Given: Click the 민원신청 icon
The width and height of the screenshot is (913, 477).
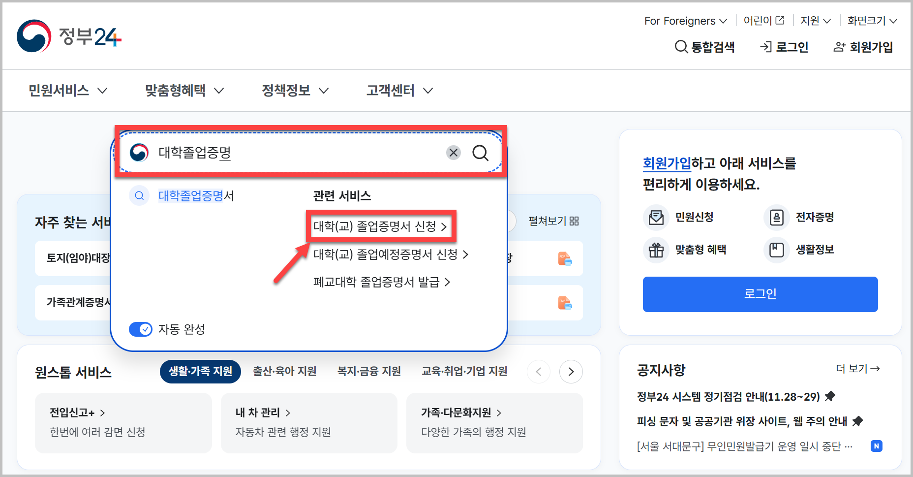Looking at the screenshot, I should click(x=656, y=217).
